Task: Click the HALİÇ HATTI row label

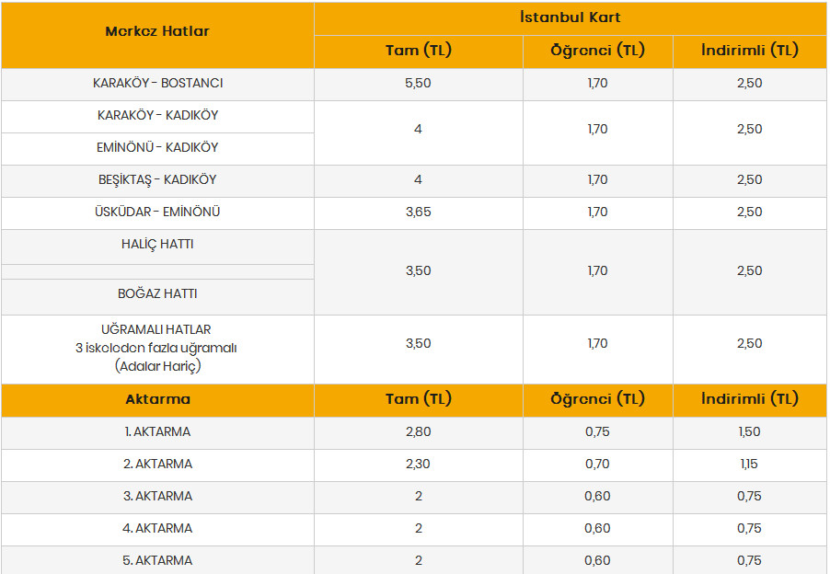Action: tap(157, 244)
